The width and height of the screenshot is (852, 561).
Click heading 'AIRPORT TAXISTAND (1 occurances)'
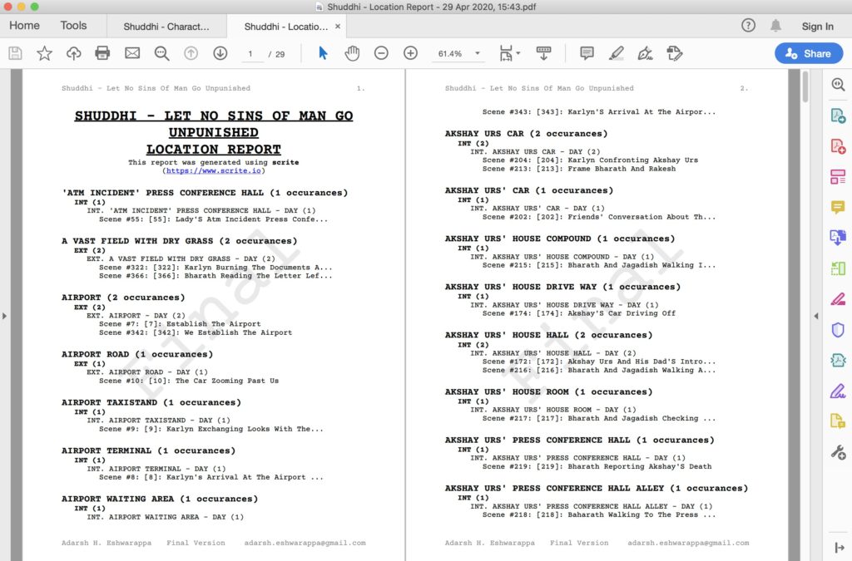151,402
